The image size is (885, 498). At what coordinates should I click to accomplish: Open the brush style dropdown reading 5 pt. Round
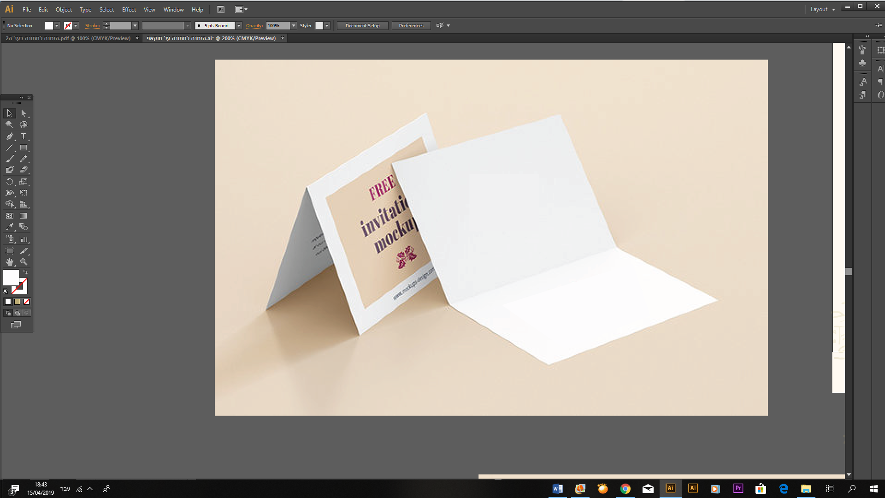(x=238, y=25)
